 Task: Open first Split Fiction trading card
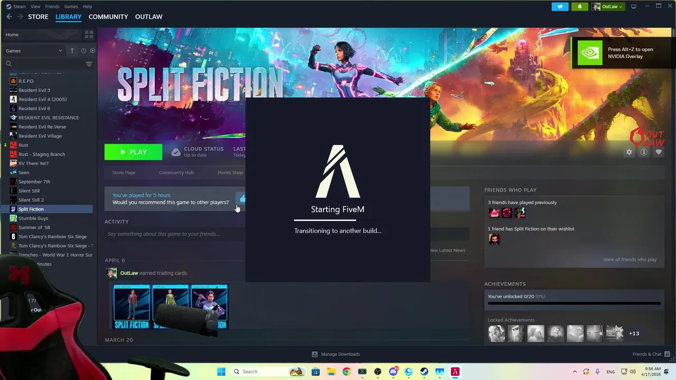(132, 307)
